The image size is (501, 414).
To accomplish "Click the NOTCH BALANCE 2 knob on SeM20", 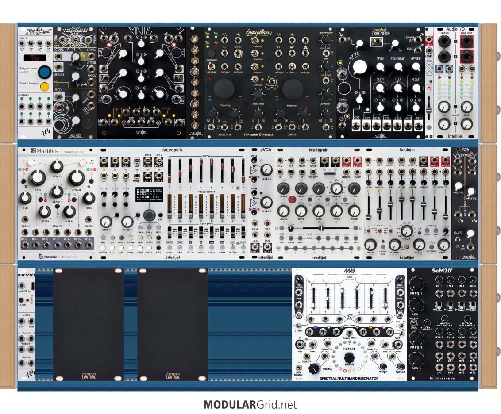I will pyautogui.click(x=467, y=318).
